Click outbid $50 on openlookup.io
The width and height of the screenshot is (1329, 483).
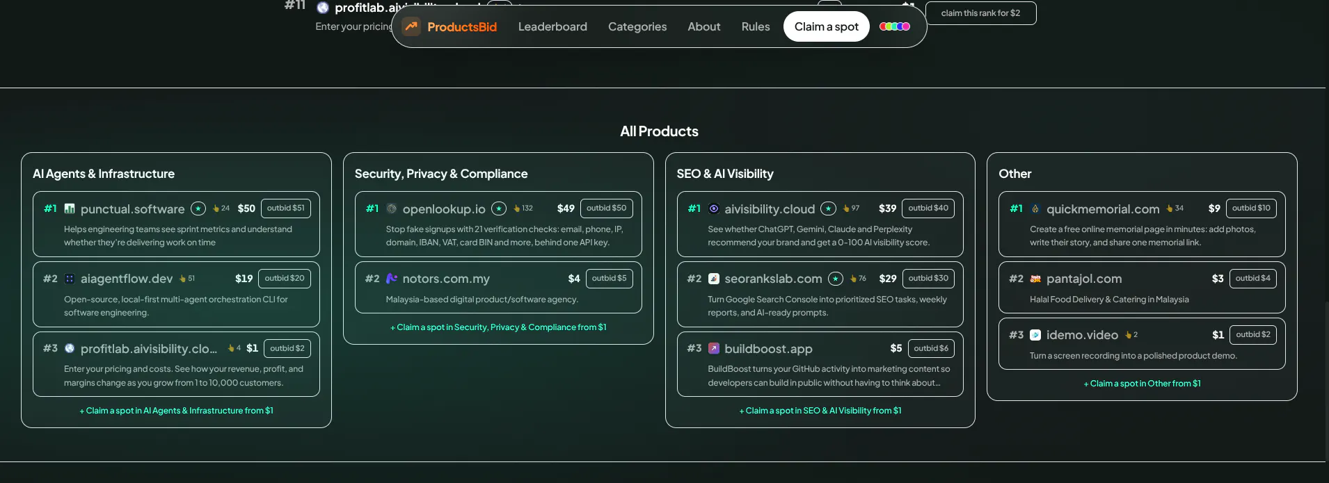(607, 208)
